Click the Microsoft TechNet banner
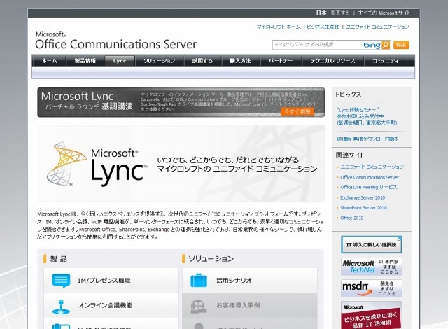448x329 pixels. click(x=372, y=267)
